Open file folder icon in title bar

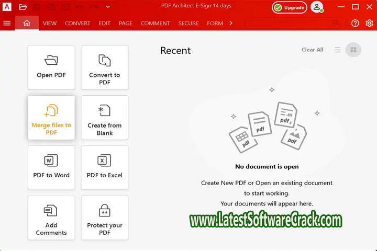coord(23,7)
